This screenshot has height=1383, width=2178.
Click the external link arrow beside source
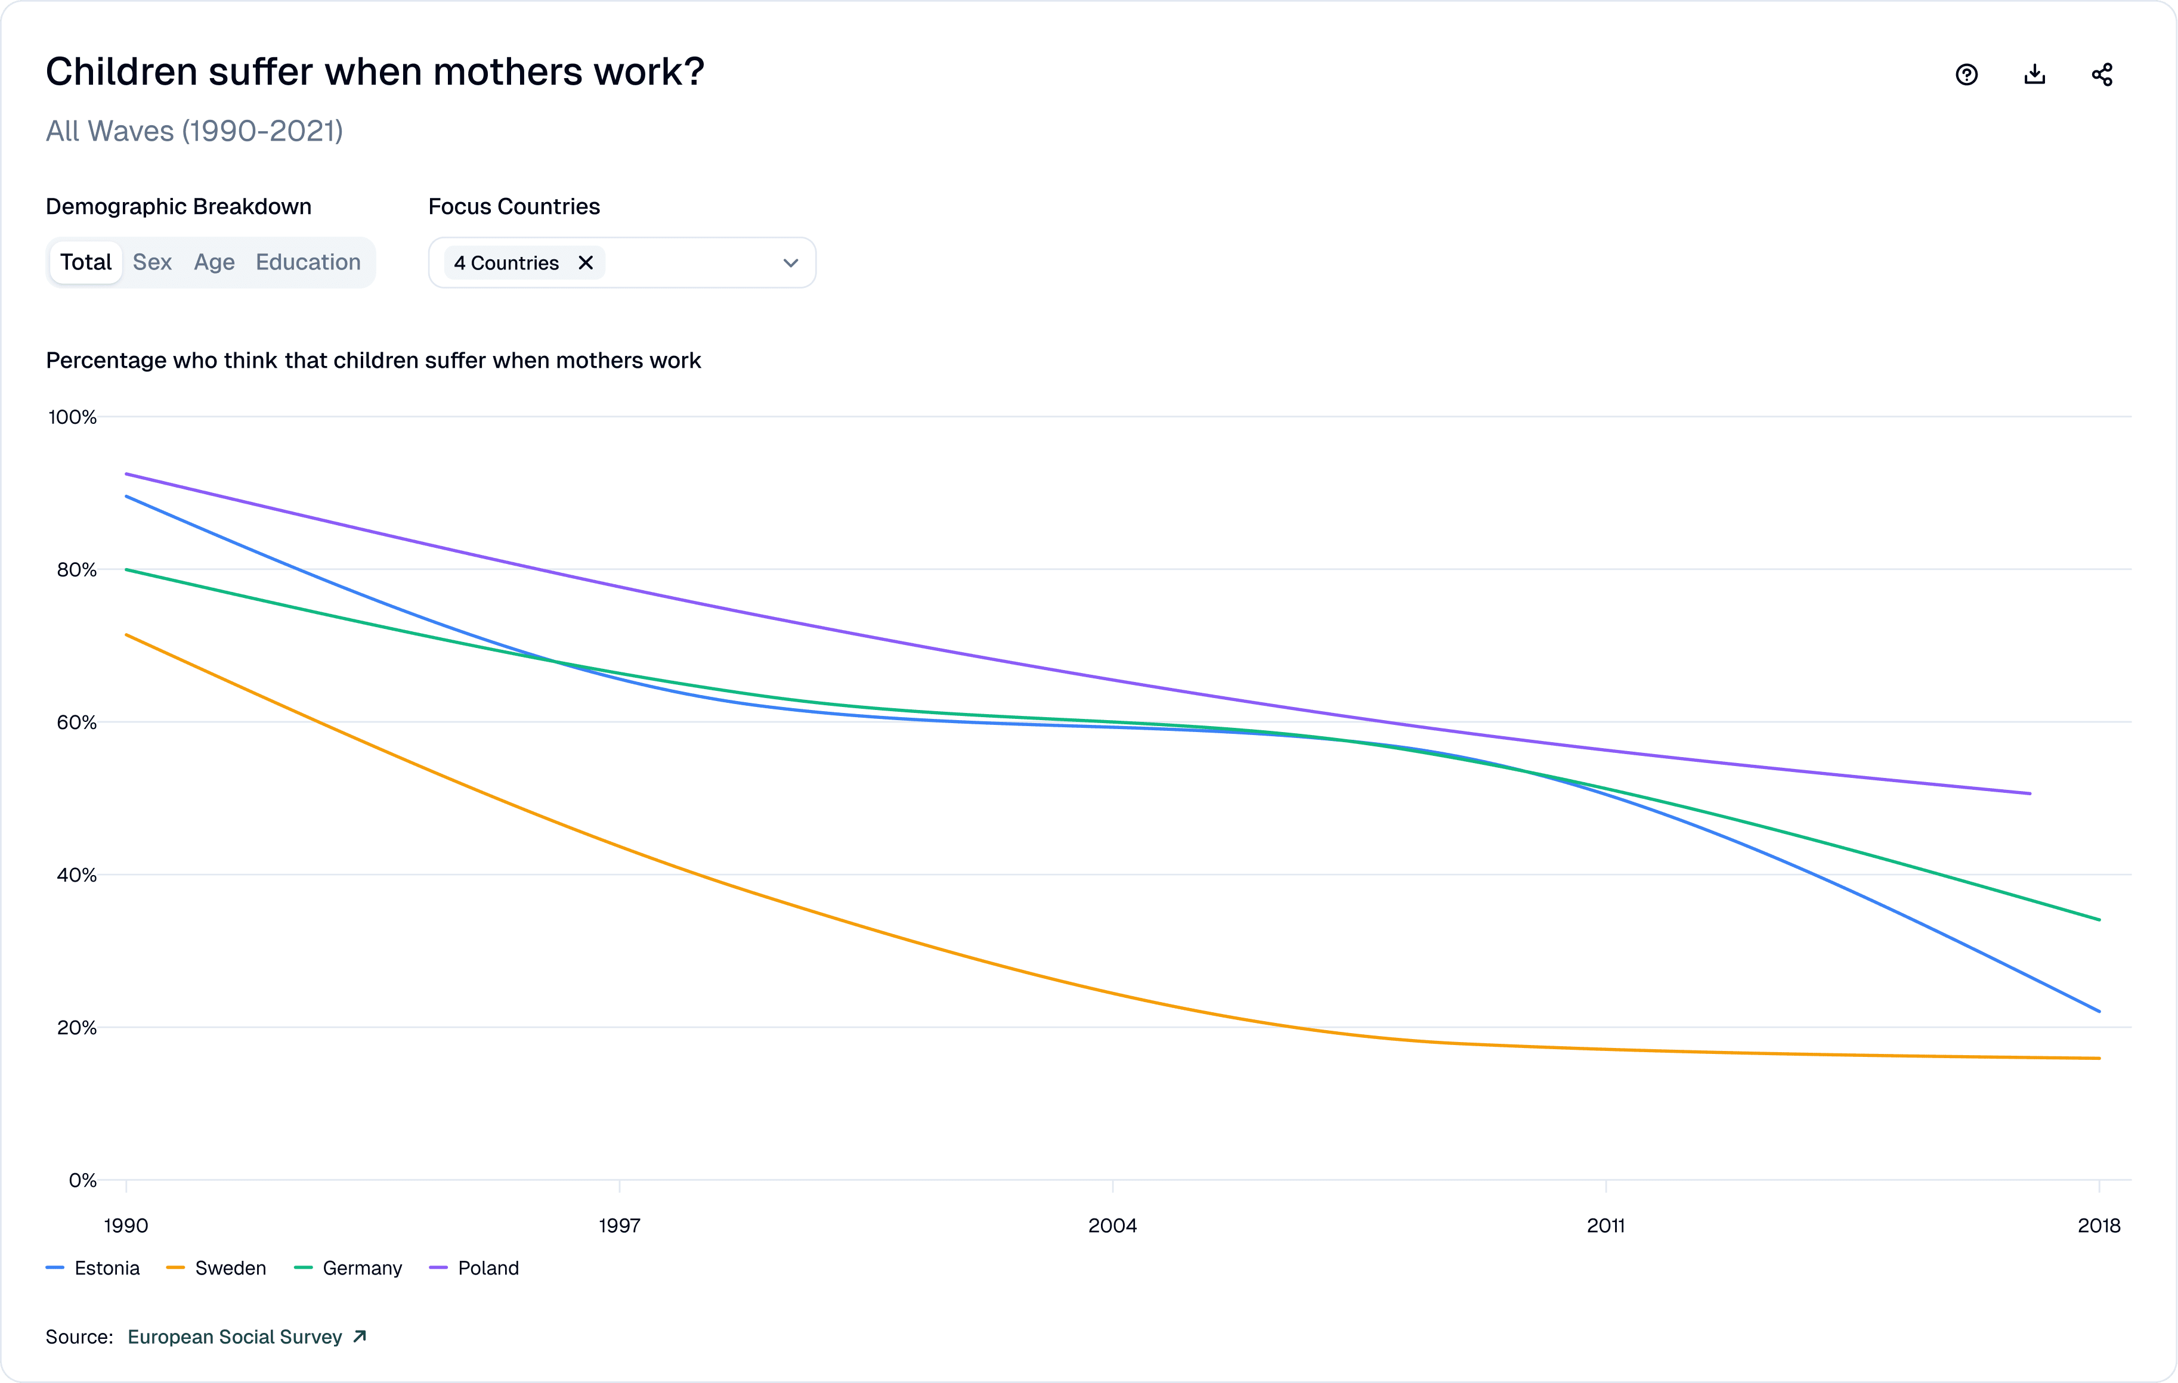pyautogui.click(x=360, y=1336)
